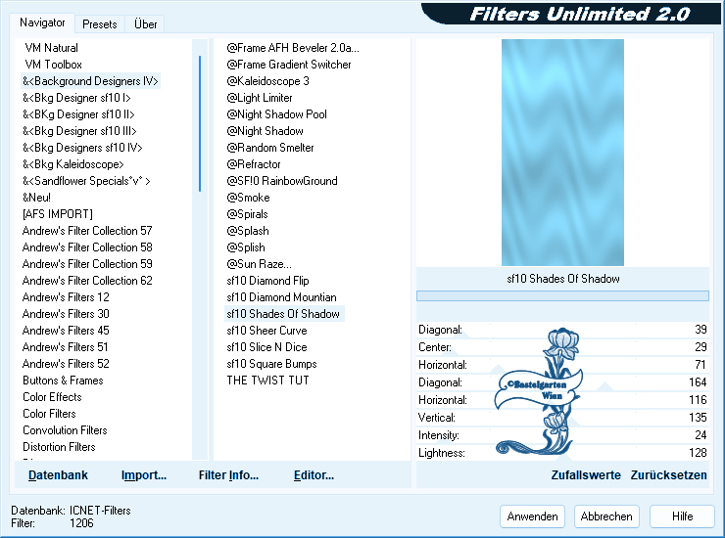725x538 pixels.
Task: Choose @Splash filter
Action: coord(248,231)
